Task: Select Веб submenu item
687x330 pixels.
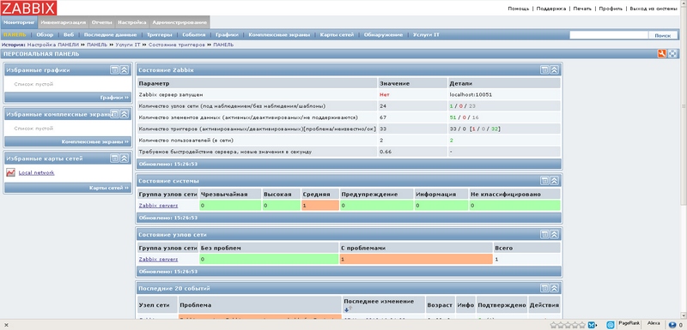Action: tap(69, 34)
